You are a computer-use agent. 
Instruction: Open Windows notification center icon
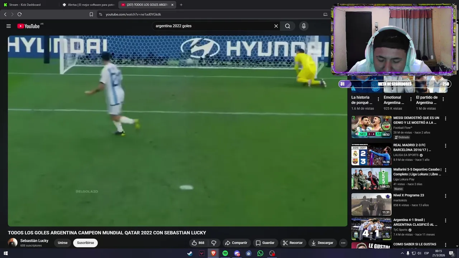point(451,253)
